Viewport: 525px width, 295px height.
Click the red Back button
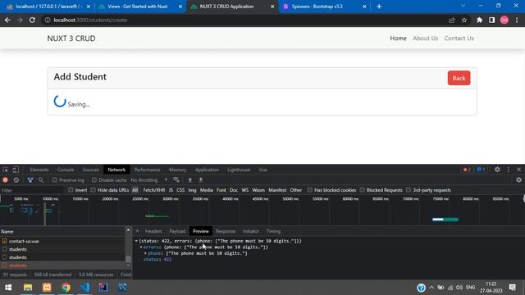click(459, 78)
